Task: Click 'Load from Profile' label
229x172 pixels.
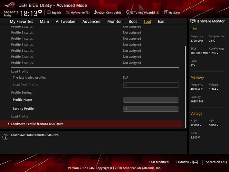Action: click(x=25, y=85)
